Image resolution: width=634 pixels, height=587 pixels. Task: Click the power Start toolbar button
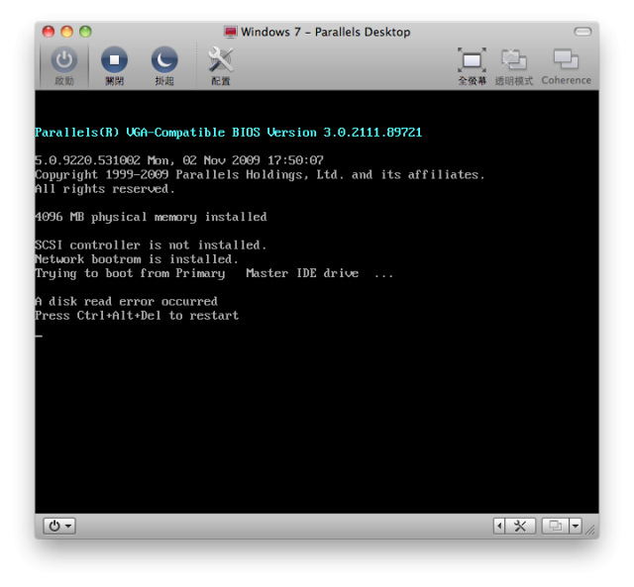(64, 65)
